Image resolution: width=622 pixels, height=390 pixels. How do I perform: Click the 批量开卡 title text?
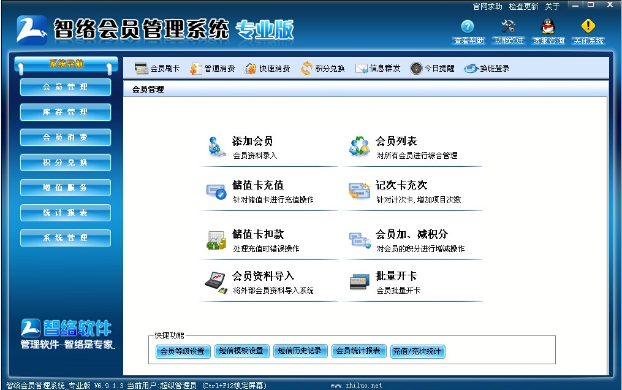tap(396, 276)
